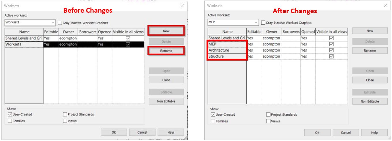This screenshot has height=141, width=392.
Task: Uncheck Visible in all views for Workset1
Action: [128, 44]
